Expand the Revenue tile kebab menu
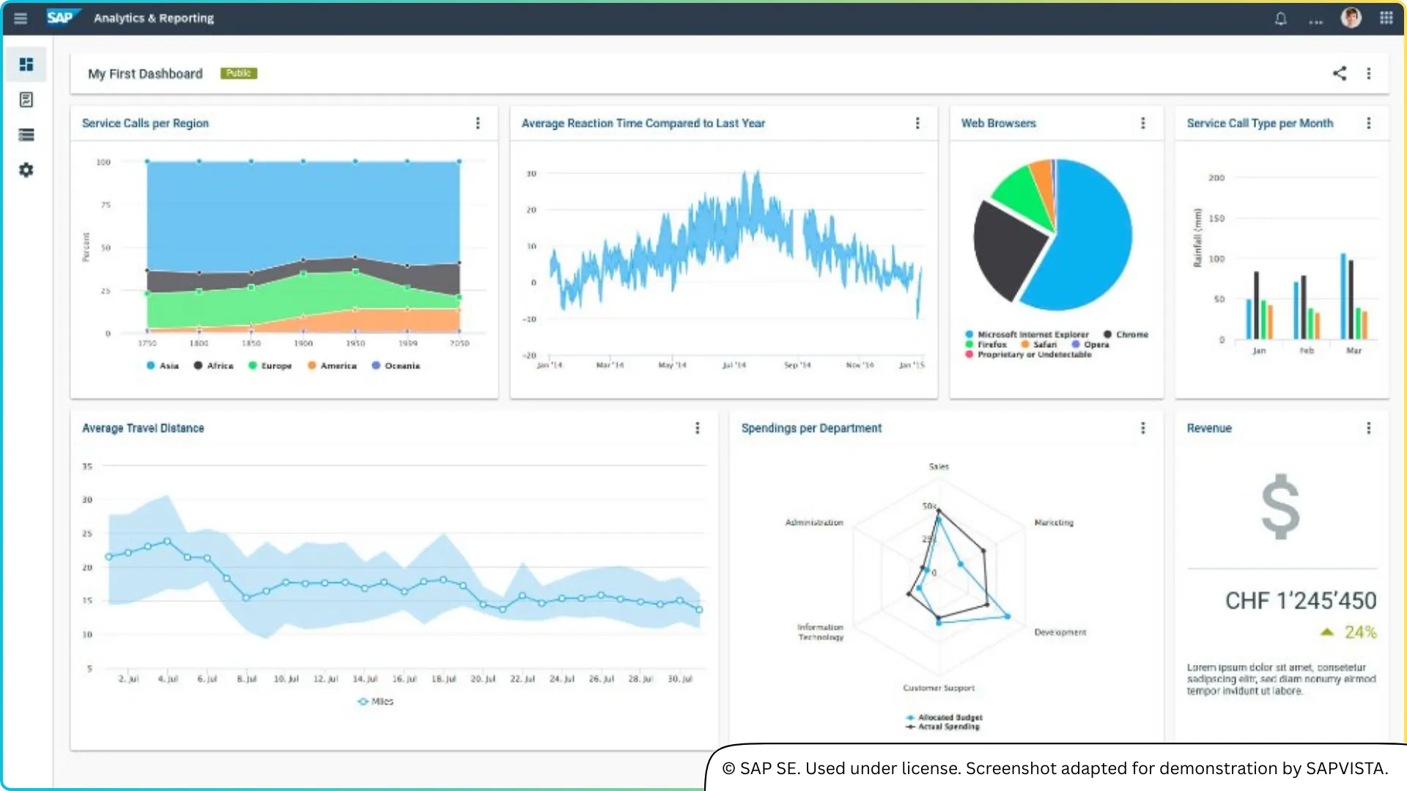The height and width of the screenshot is (791, 1407). [1368, 428]
